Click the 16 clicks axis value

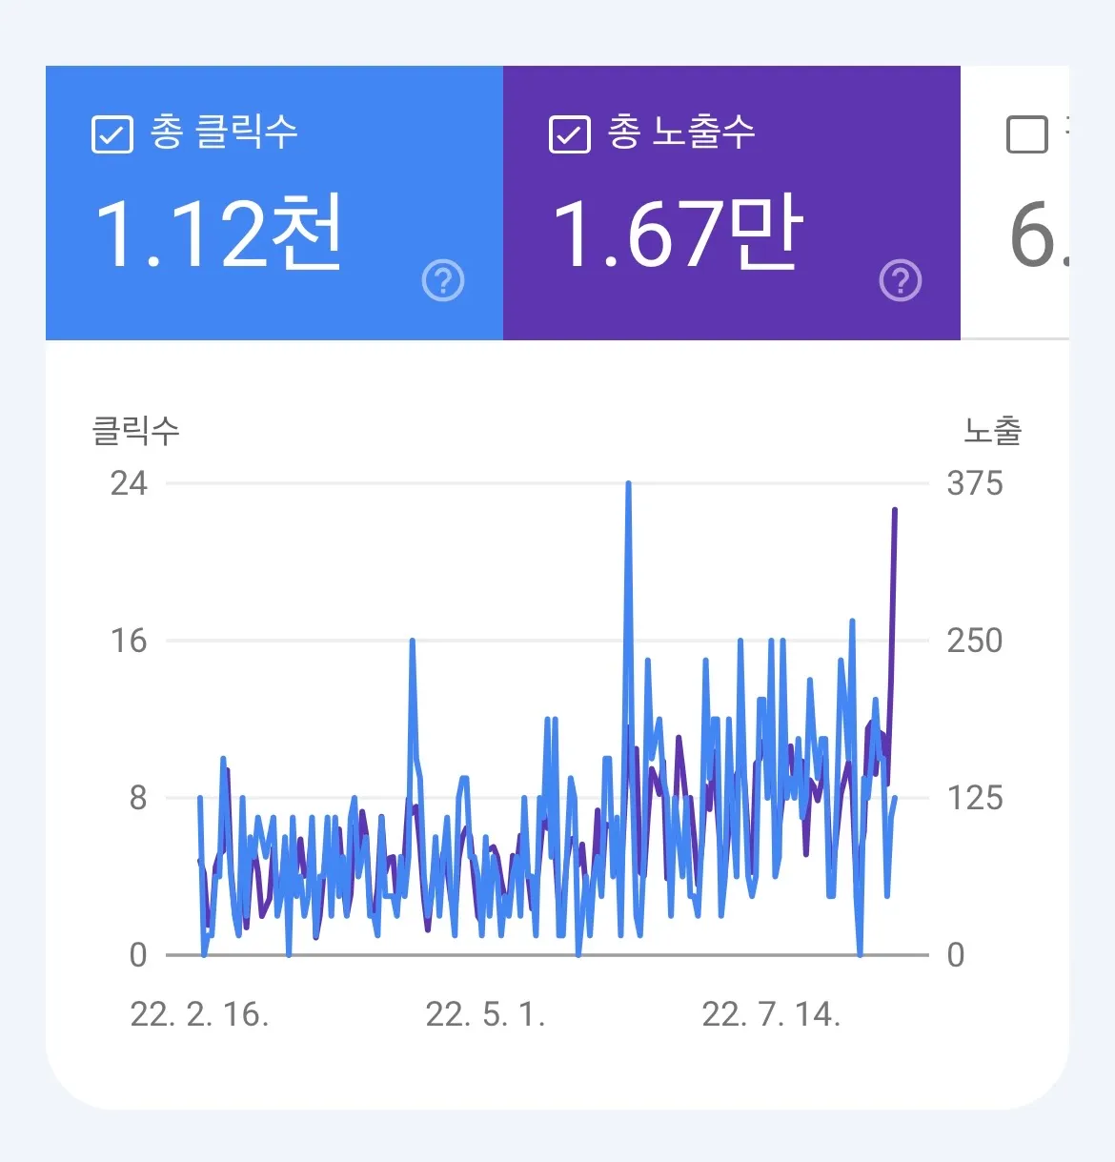(129, 641)
